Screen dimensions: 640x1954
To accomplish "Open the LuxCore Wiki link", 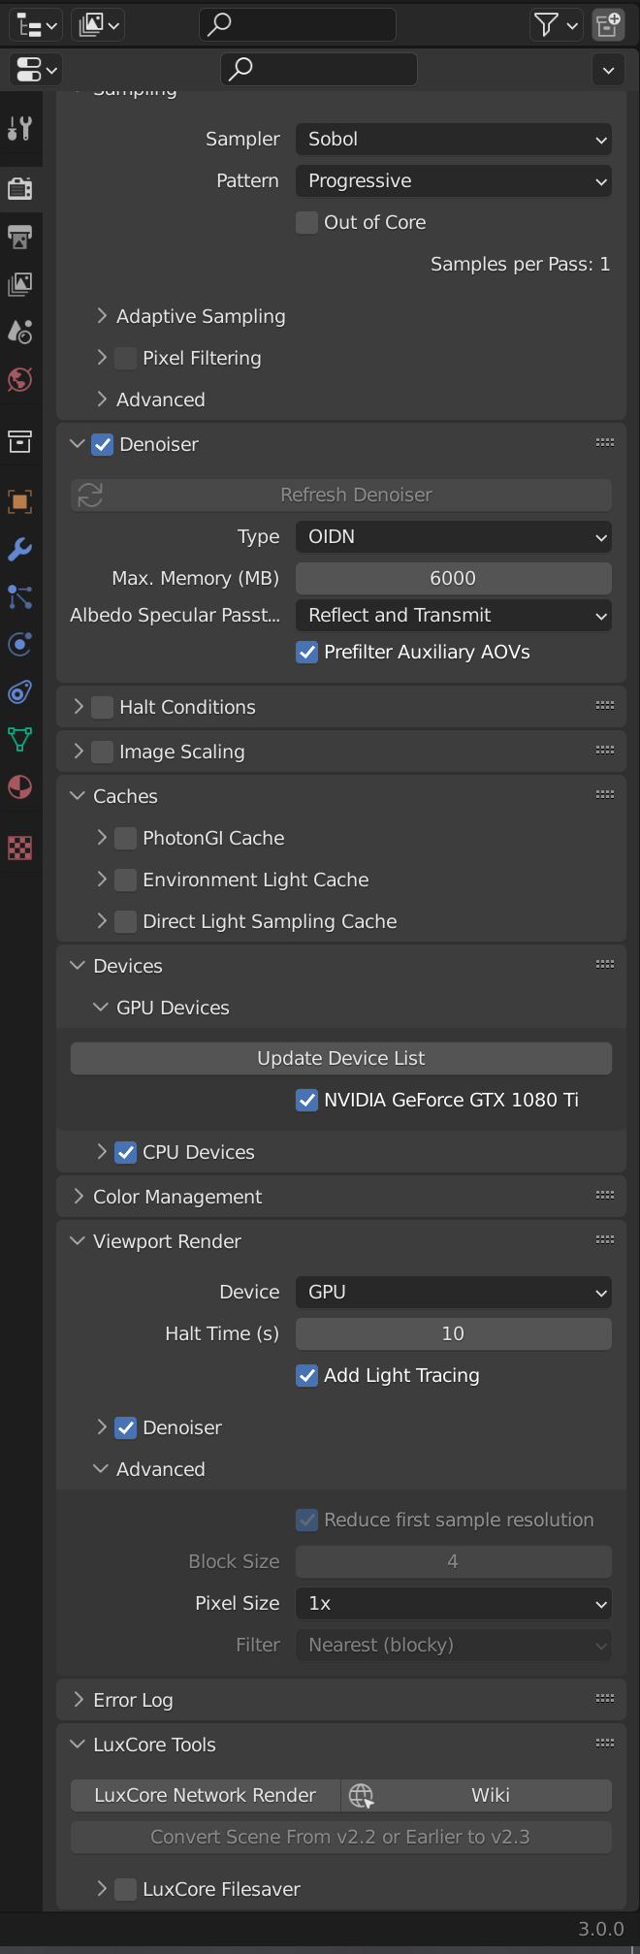I will click(x=490, y=1796).
